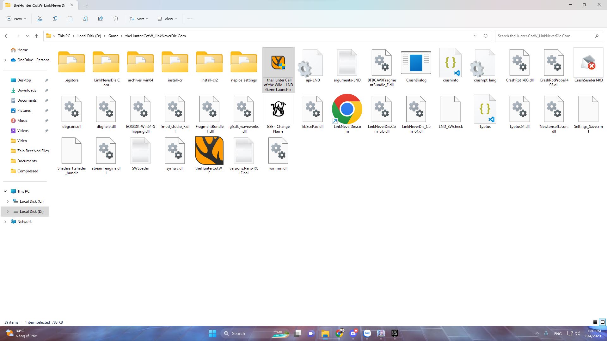Go back using the Back button
This screenshot has height=341, width=607.
(7, 36)
